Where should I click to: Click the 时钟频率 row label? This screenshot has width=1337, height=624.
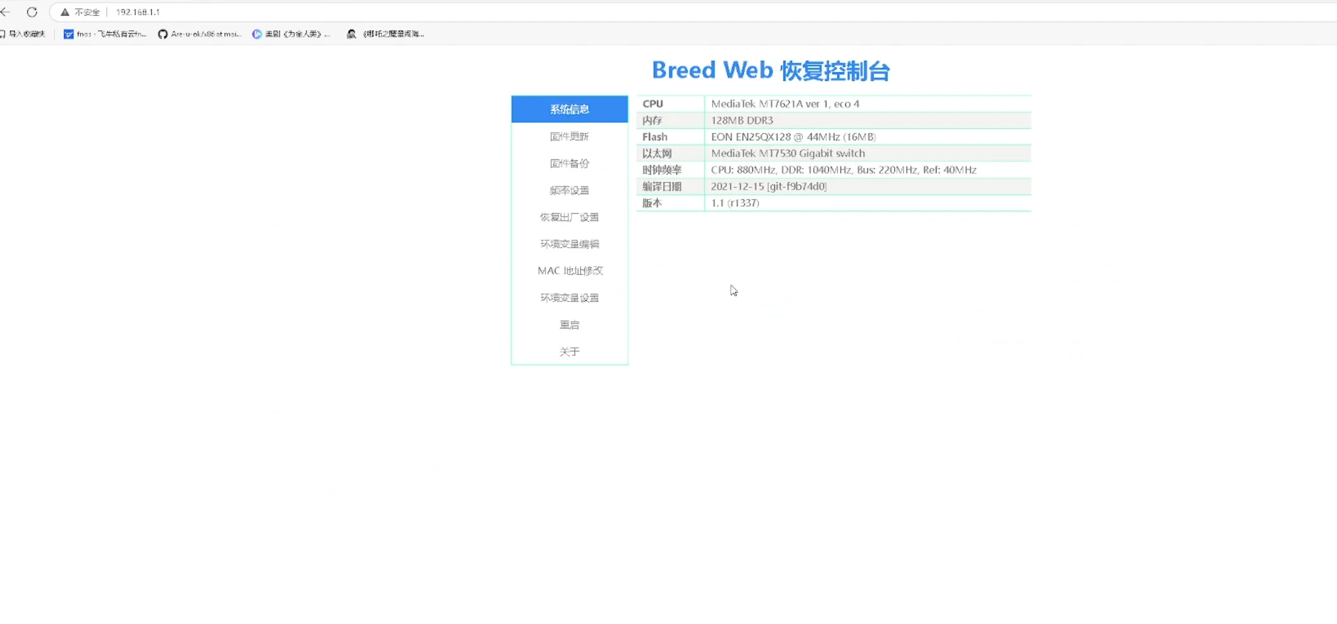[662, 170]
